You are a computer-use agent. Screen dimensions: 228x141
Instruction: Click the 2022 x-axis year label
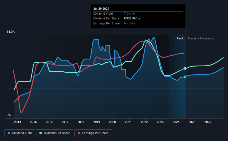[144, 122]
